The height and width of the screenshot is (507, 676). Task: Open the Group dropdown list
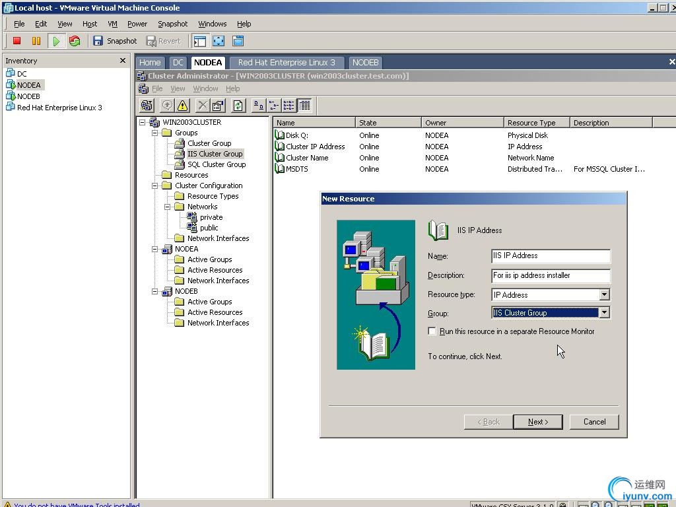click(x=604, y=313)
